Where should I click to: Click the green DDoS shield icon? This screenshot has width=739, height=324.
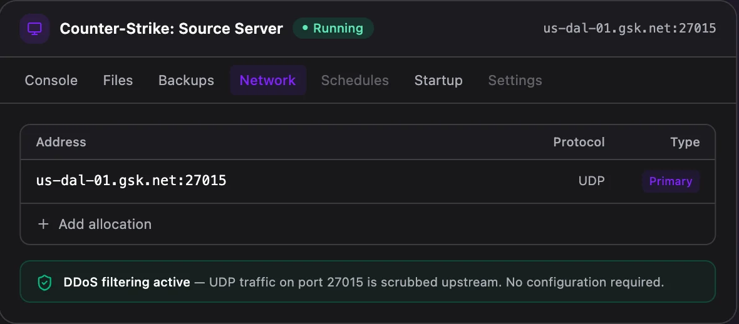pyautogui.click(x=44, y=283)
